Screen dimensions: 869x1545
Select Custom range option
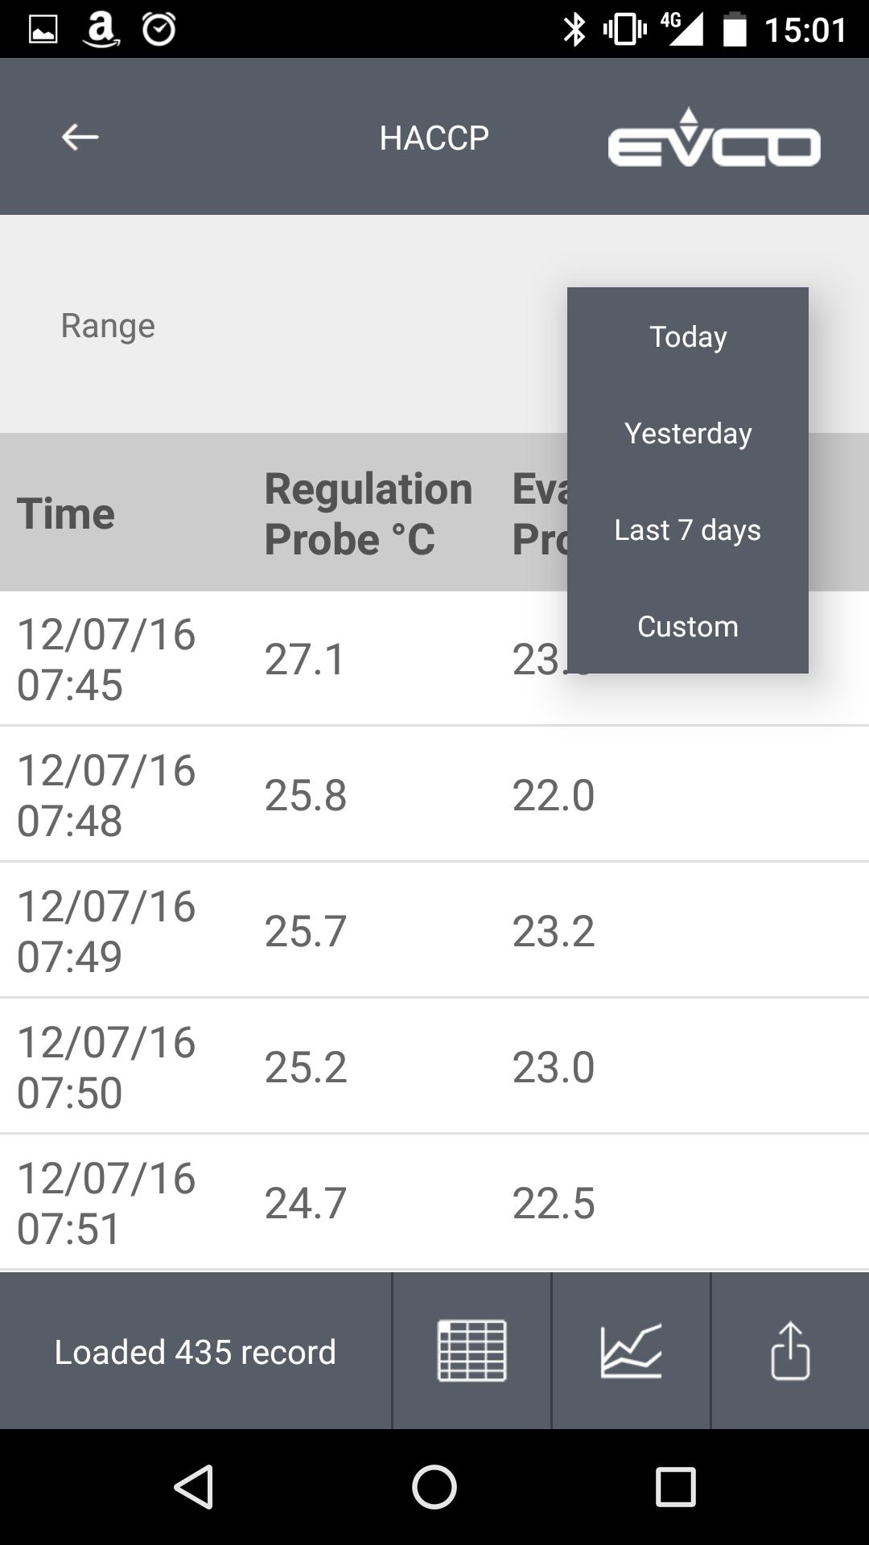click(x=688, y=626)
